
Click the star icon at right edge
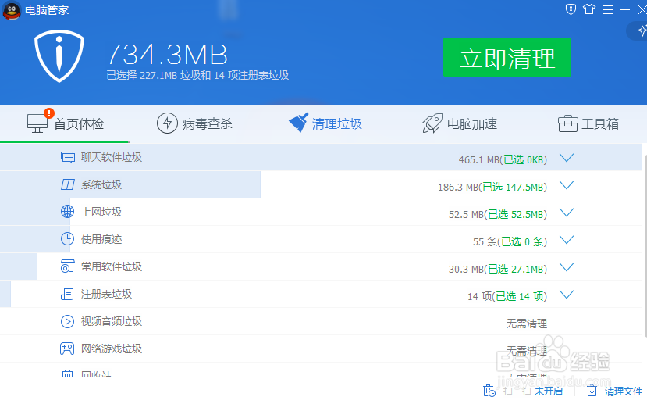(x=642, y=30)
